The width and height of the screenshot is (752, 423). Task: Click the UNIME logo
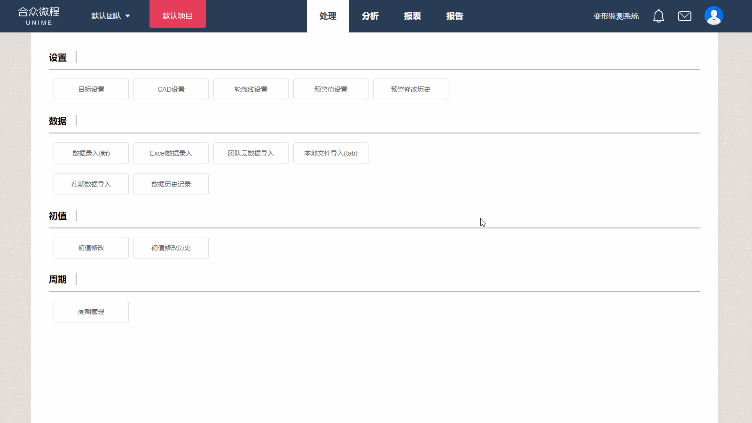click(x=39, y=16)
